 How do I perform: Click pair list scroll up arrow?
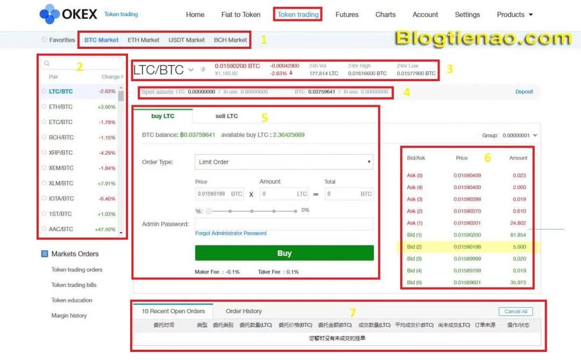(121, 88)
